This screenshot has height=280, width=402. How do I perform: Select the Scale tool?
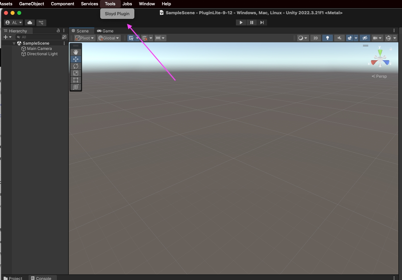tap(76, 73)
